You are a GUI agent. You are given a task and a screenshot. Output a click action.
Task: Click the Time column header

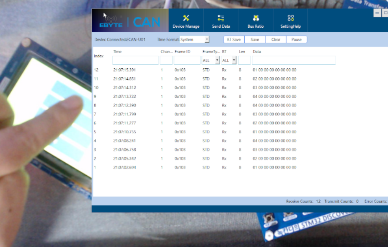click(x=117, y=52)
